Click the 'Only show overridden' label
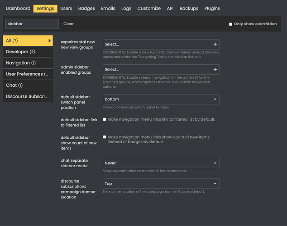 coord(255,24)
